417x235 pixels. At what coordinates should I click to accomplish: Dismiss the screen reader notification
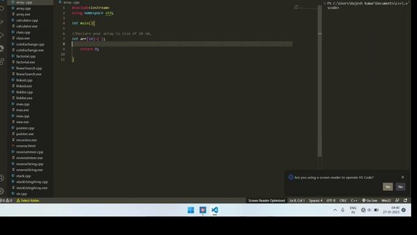403,177
